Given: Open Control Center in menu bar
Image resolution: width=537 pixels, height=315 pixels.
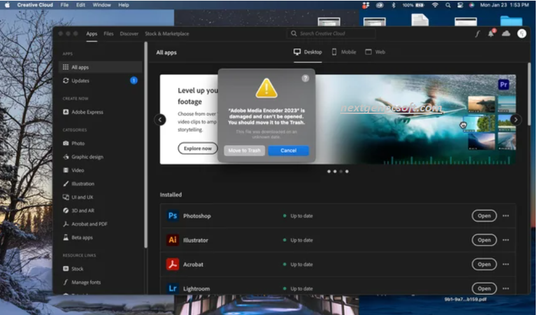Looking at the screenshot, I should coord(461,5).
